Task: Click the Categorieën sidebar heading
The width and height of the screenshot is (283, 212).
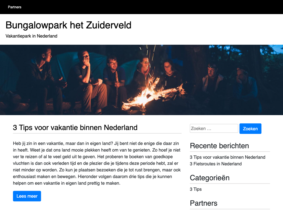Action: coord(209,178)
